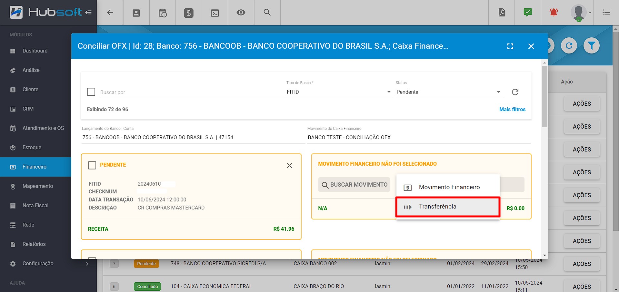The width and height of the screenshot is (619, 292).
Task: Open the calendar clock toolbar icon
Action: [163, 13]
